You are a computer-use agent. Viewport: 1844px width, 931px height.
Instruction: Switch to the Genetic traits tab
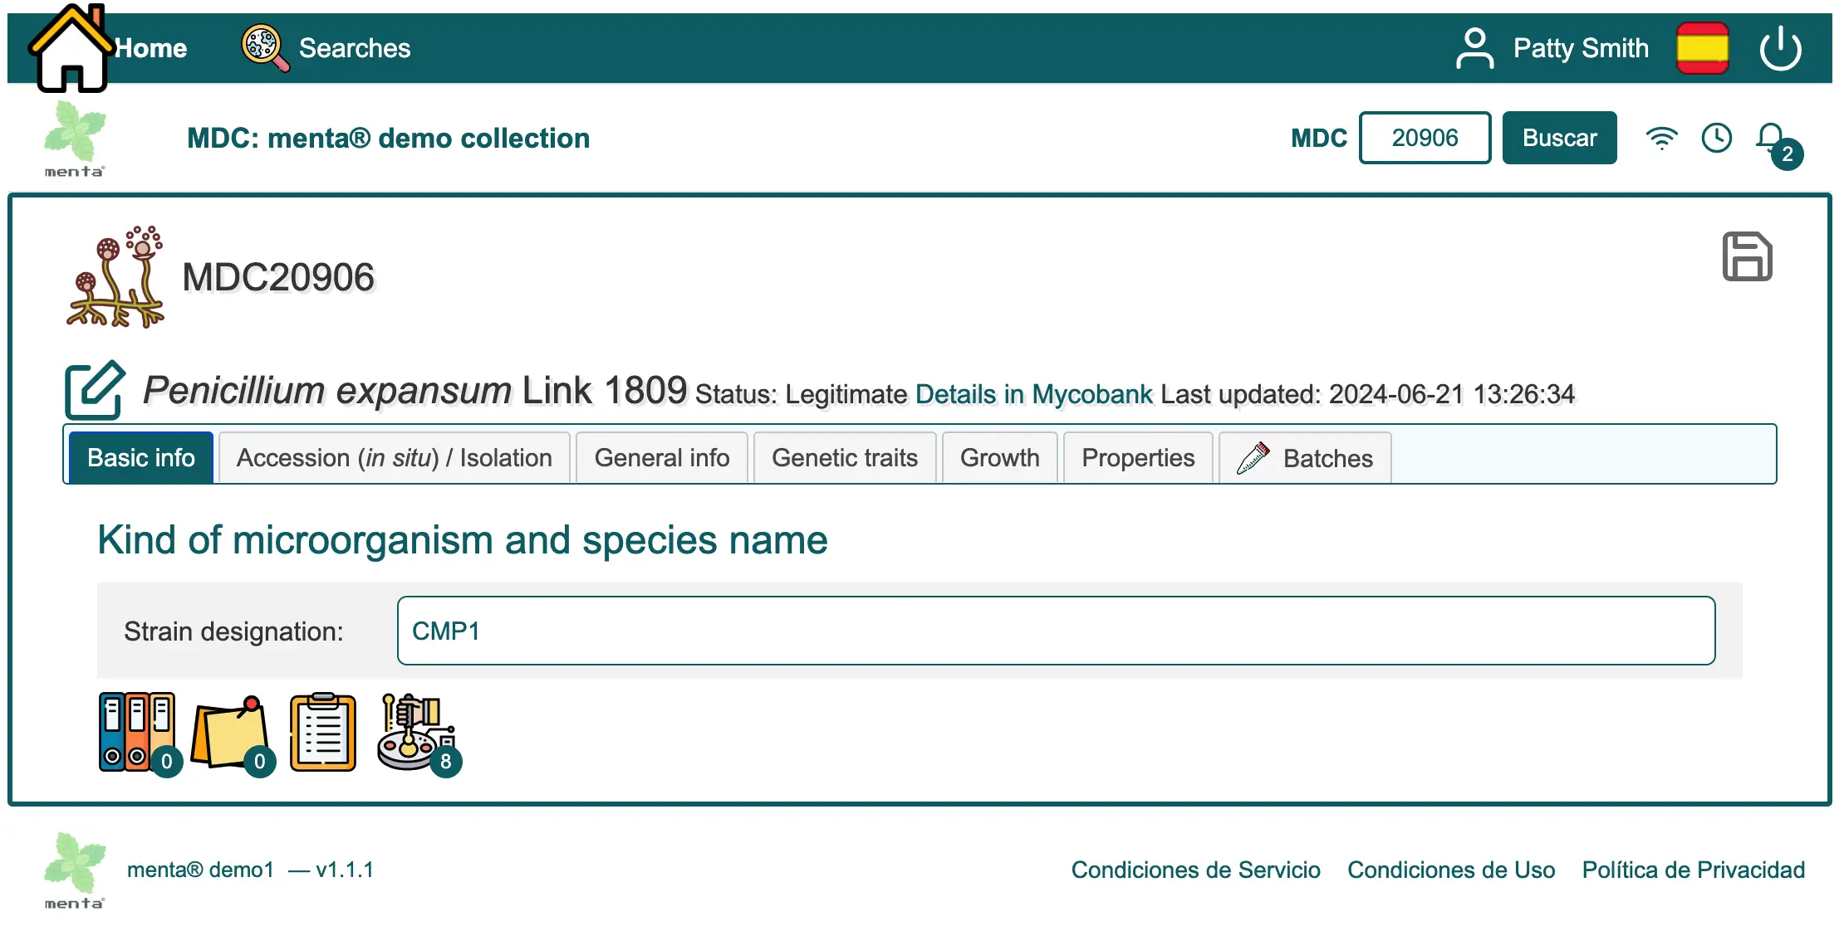click(x=844, y=458)
